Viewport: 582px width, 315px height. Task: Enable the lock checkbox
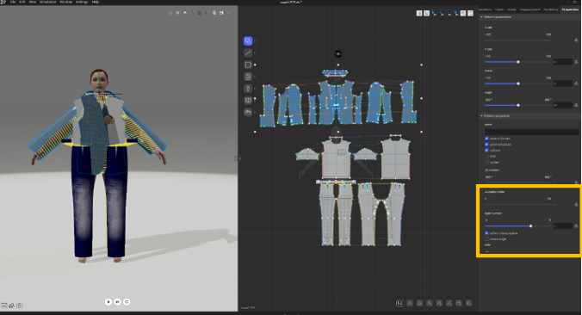(x=486, y=156)
